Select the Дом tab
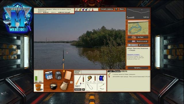 pyautogui.click(x=133, y=45)
